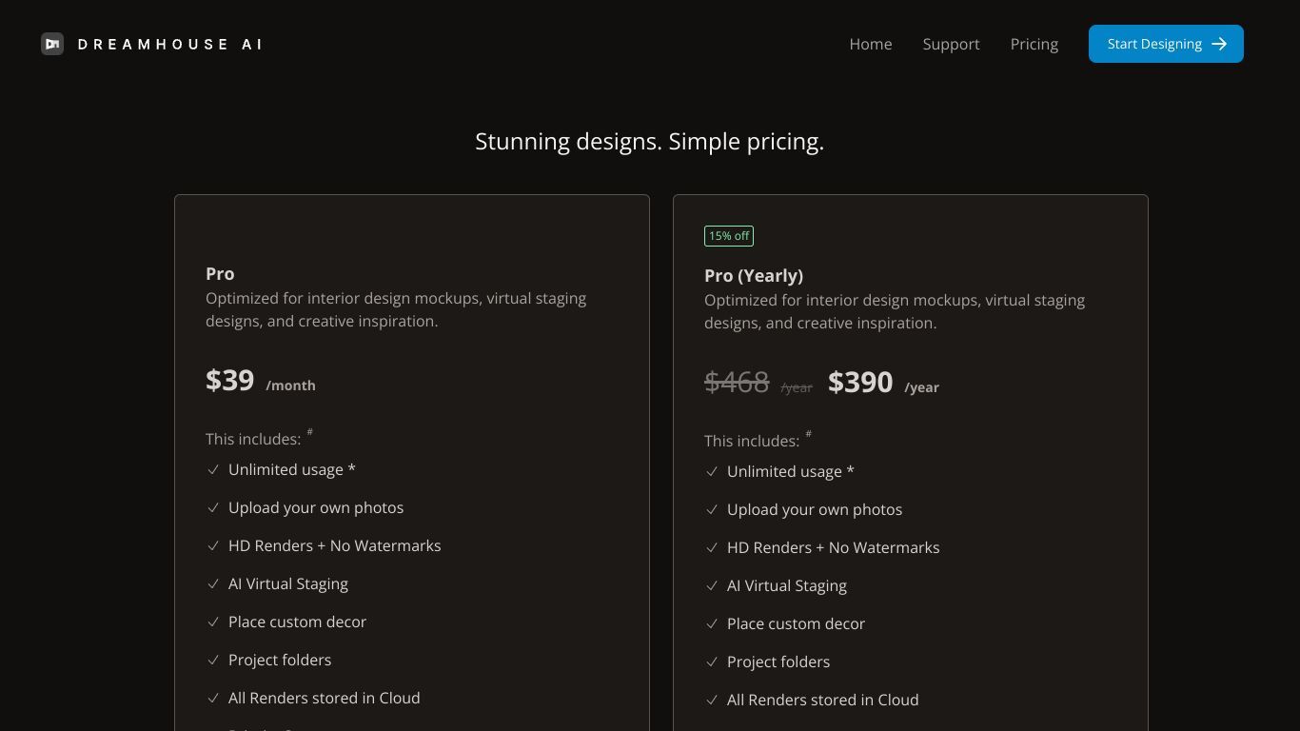Screen dimensions: 1300x731
Task: Click the arrow icon in Start Designing
Action: click(x=1219, y=44)
